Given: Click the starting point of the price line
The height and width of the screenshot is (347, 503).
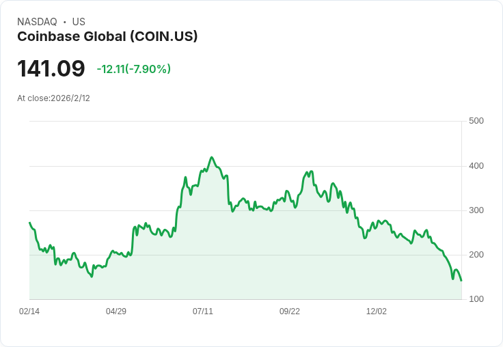Looking at the screenshot, I should pos(29,223).
